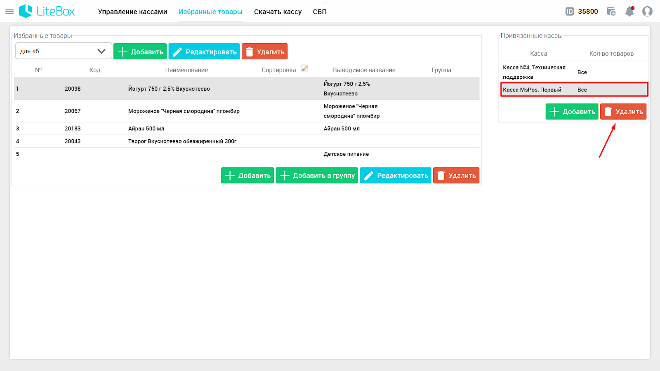
Task: Select row Айран 500 мл
Action: point(246,129)
